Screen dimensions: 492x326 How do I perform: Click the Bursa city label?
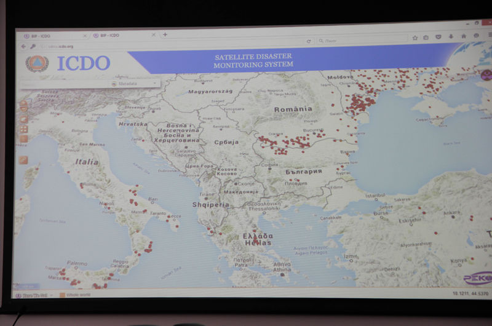pos(381,213)
